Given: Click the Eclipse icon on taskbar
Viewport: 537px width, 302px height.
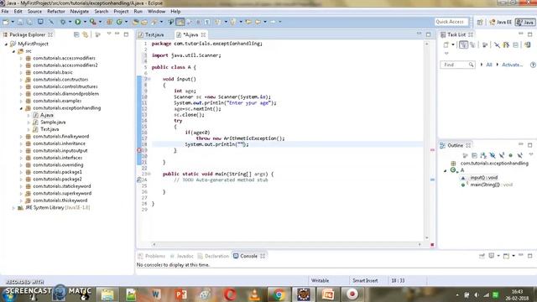Looking at the screenshot, I should [304, 294].
